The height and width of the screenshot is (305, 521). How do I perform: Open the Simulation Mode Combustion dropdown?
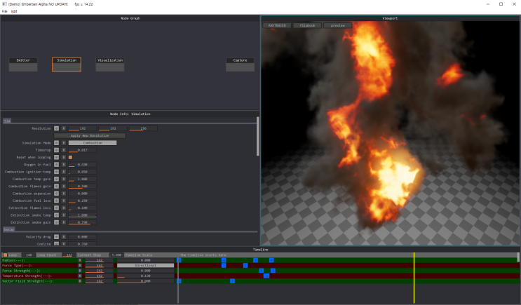[x=93, y=143]
